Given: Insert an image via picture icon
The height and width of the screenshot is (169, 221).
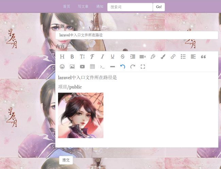Looking at the screenshot, I should [x=72, y=66].
